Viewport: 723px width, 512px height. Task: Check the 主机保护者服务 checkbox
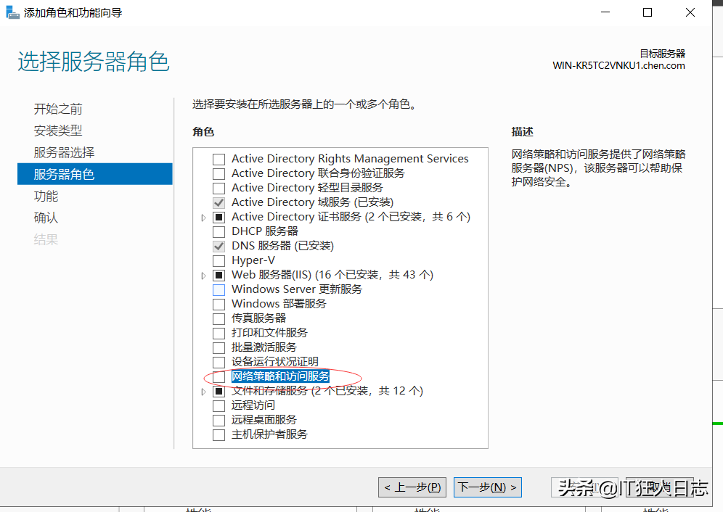coord(218,435)
